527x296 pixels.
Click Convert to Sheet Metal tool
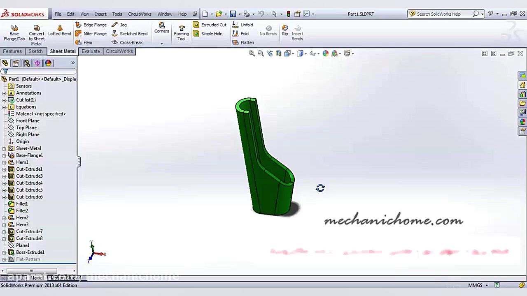tap(36, 35)
